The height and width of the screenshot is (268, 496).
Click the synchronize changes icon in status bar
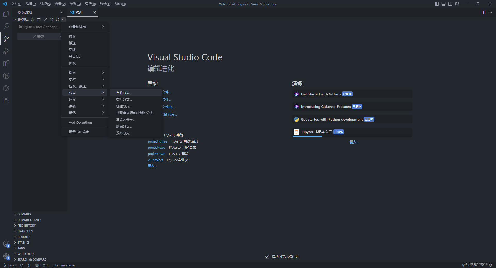[x=22, y=265]
